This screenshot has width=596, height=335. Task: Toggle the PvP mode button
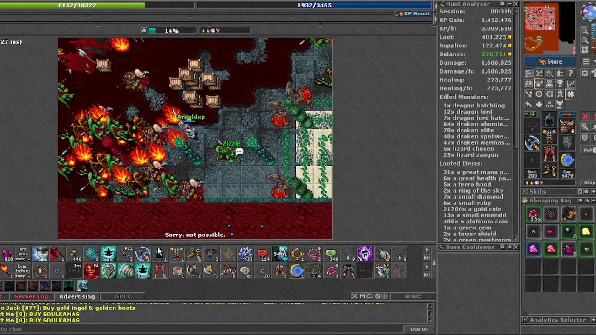point(589,150)
